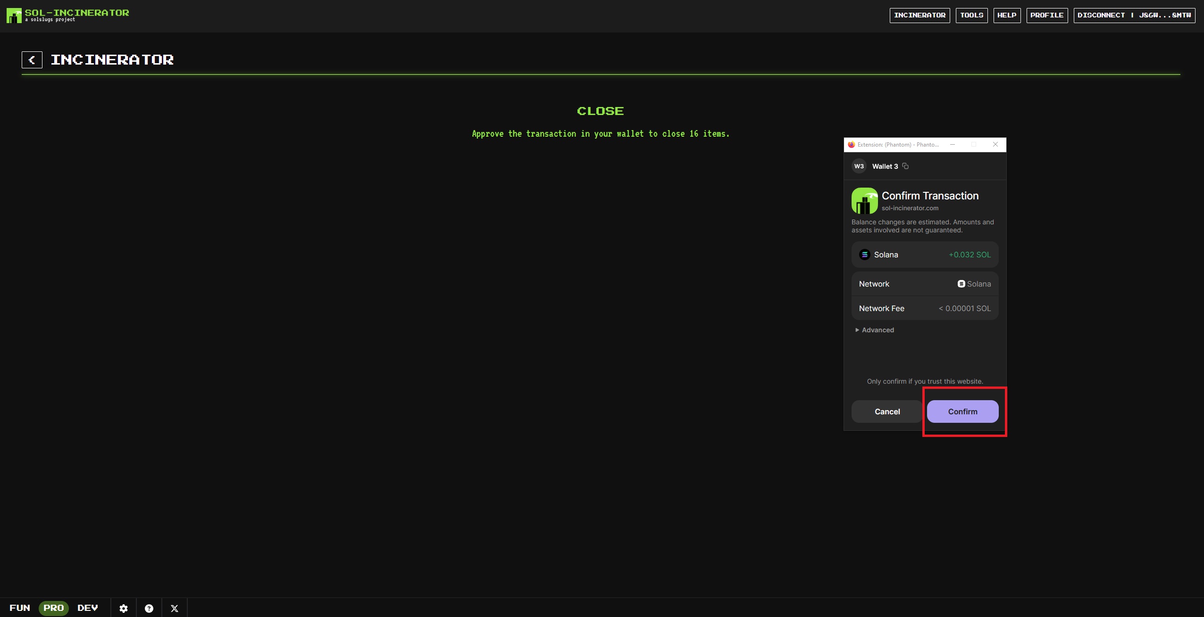The width and height of the screenshot is (1204, 617).
Task: Open the HELP menu item
Action: coord(1007,15)
